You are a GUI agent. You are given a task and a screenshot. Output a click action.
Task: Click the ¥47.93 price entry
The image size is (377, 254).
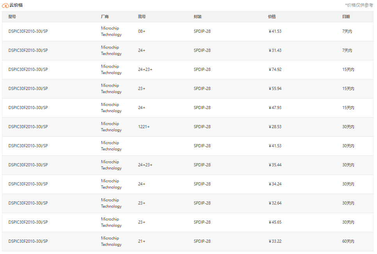pyautogui.click(x=275, y=108)
